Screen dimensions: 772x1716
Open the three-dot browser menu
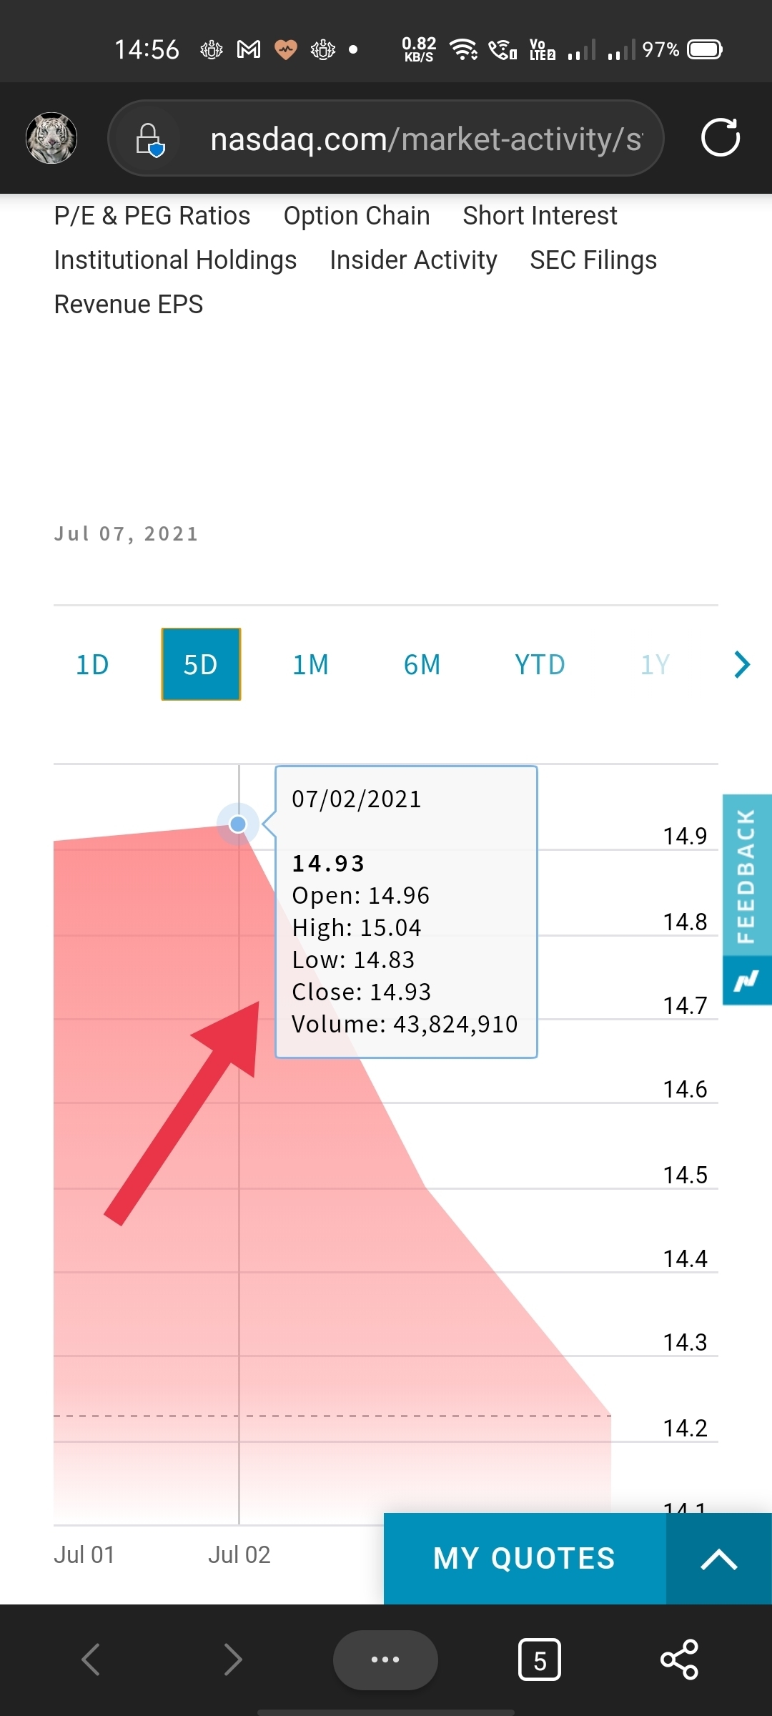click(385, 1660)
